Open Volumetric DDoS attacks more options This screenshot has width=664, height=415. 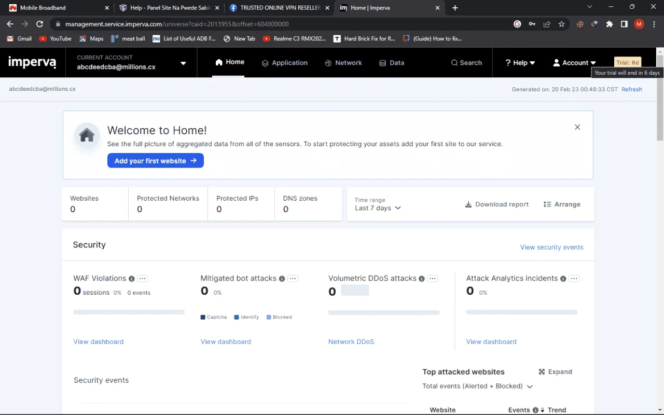[x=433, y=279]
